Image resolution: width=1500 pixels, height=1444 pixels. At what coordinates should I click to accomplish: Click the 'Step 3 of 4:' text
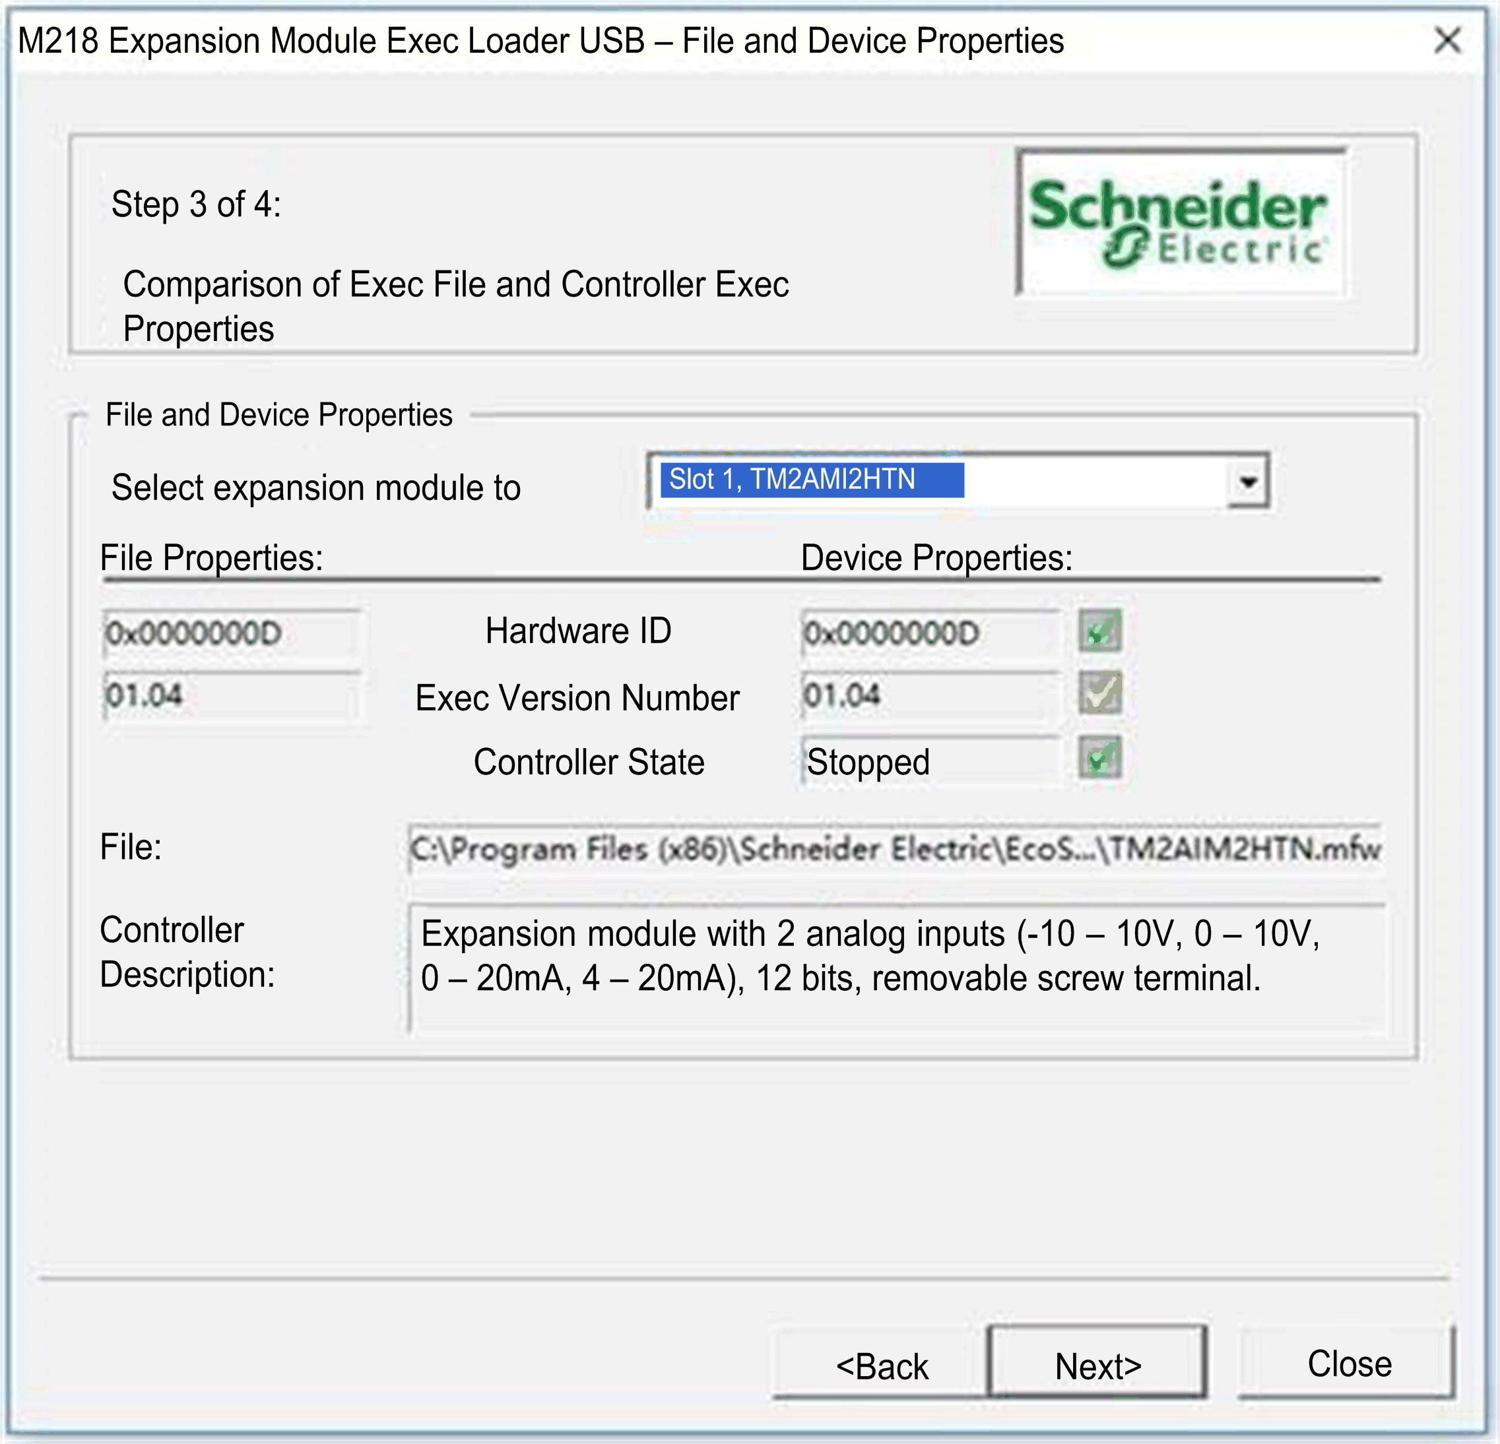tap(196, 205)
